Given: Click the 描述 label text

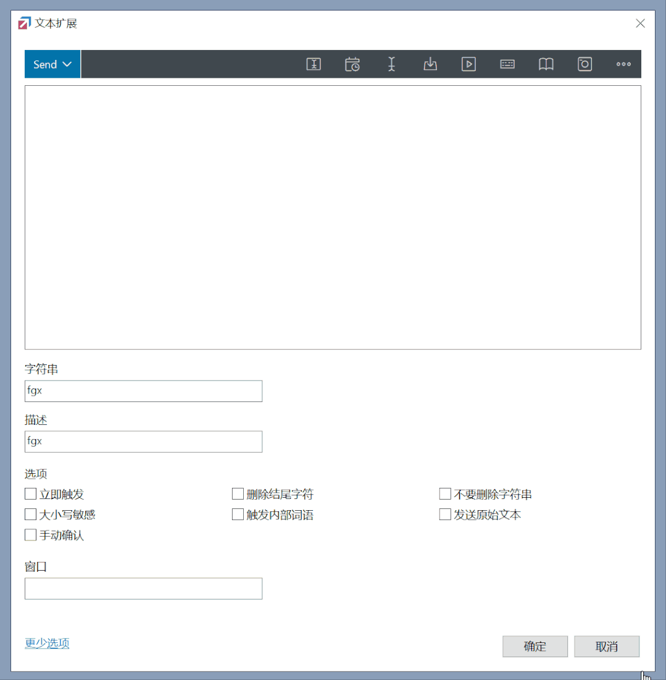Looking at the screenshot, I should [36, 420].
